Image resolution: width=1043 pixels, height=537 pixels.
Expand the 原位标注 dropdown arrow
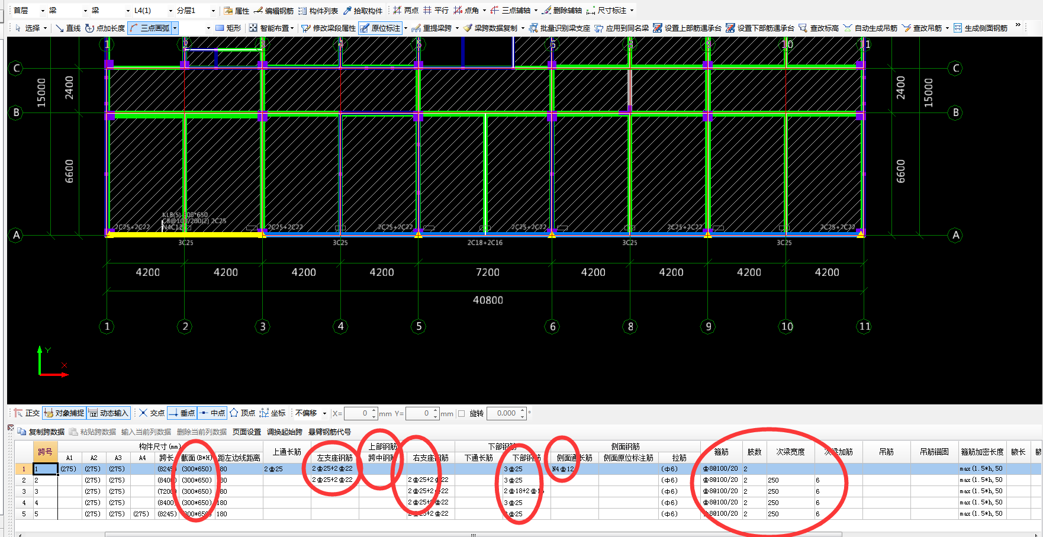405,28
